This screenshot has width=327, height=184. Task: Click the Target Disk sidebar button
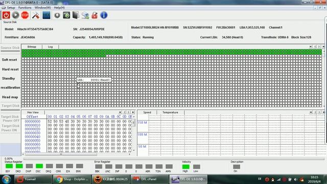tap(10, 106)
